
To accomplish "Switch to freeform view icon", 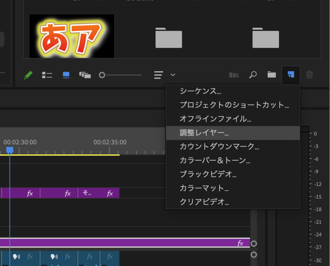I will coord(85,75).
